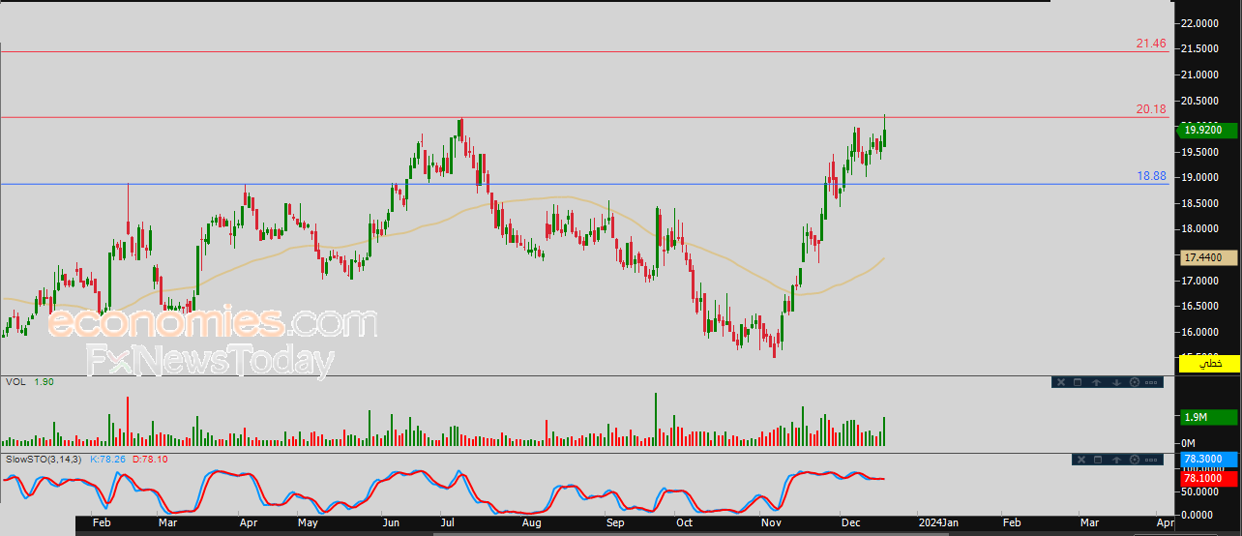Click the Sep date axis label
Viewport: 1242px width, 536px height.
click(615, 522)
